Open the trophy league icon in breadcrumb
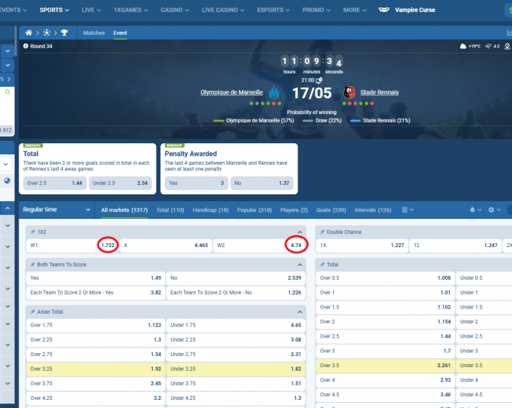The image size is (512, 408). 65,33
